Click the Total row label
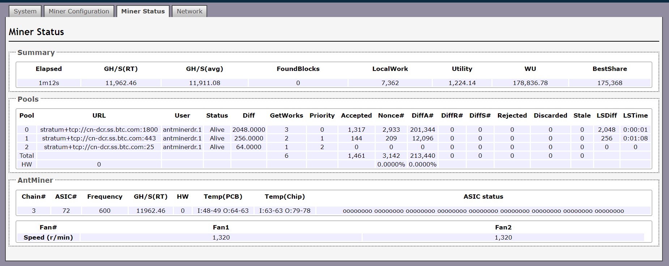 tap(26, 156)
